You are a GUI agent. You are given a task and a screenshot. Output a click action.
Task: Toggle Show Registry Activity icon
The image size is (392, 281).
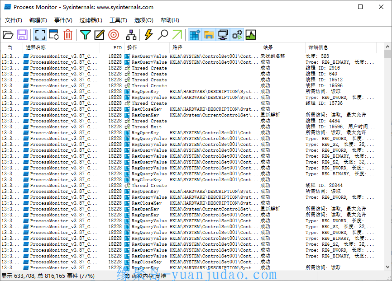tap(195, 35)
